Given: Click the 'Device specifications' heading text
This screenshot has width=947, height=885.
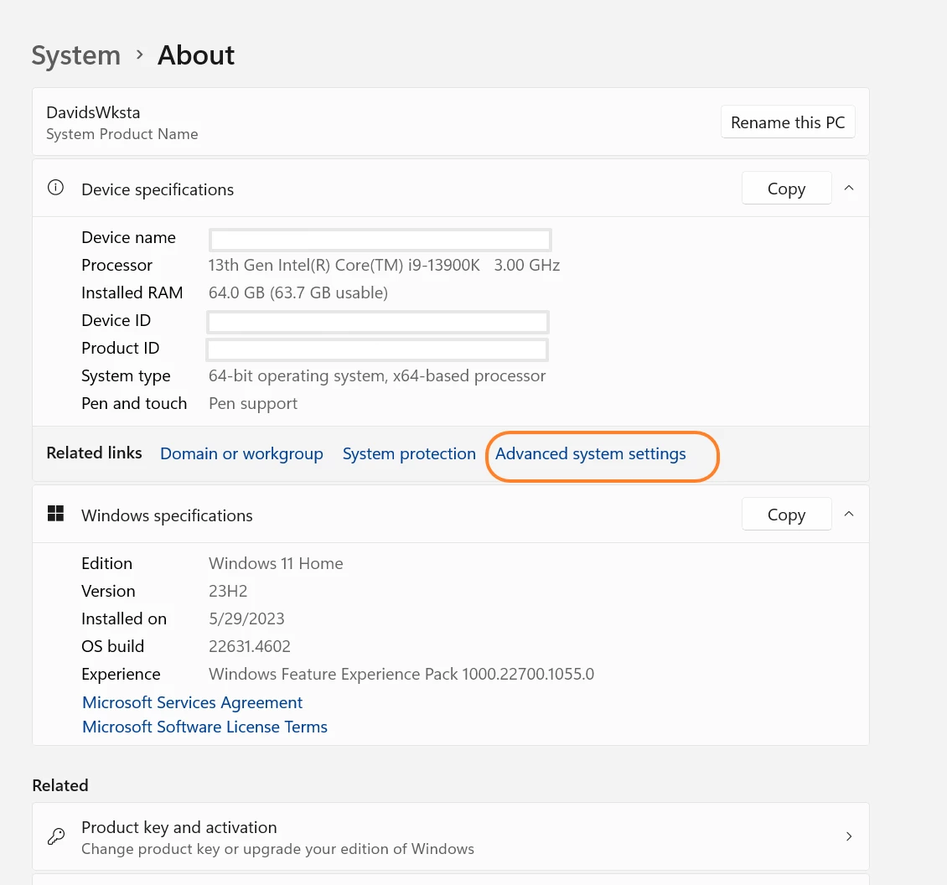Looking at the screenshot, I should click(x=158, y=189).
